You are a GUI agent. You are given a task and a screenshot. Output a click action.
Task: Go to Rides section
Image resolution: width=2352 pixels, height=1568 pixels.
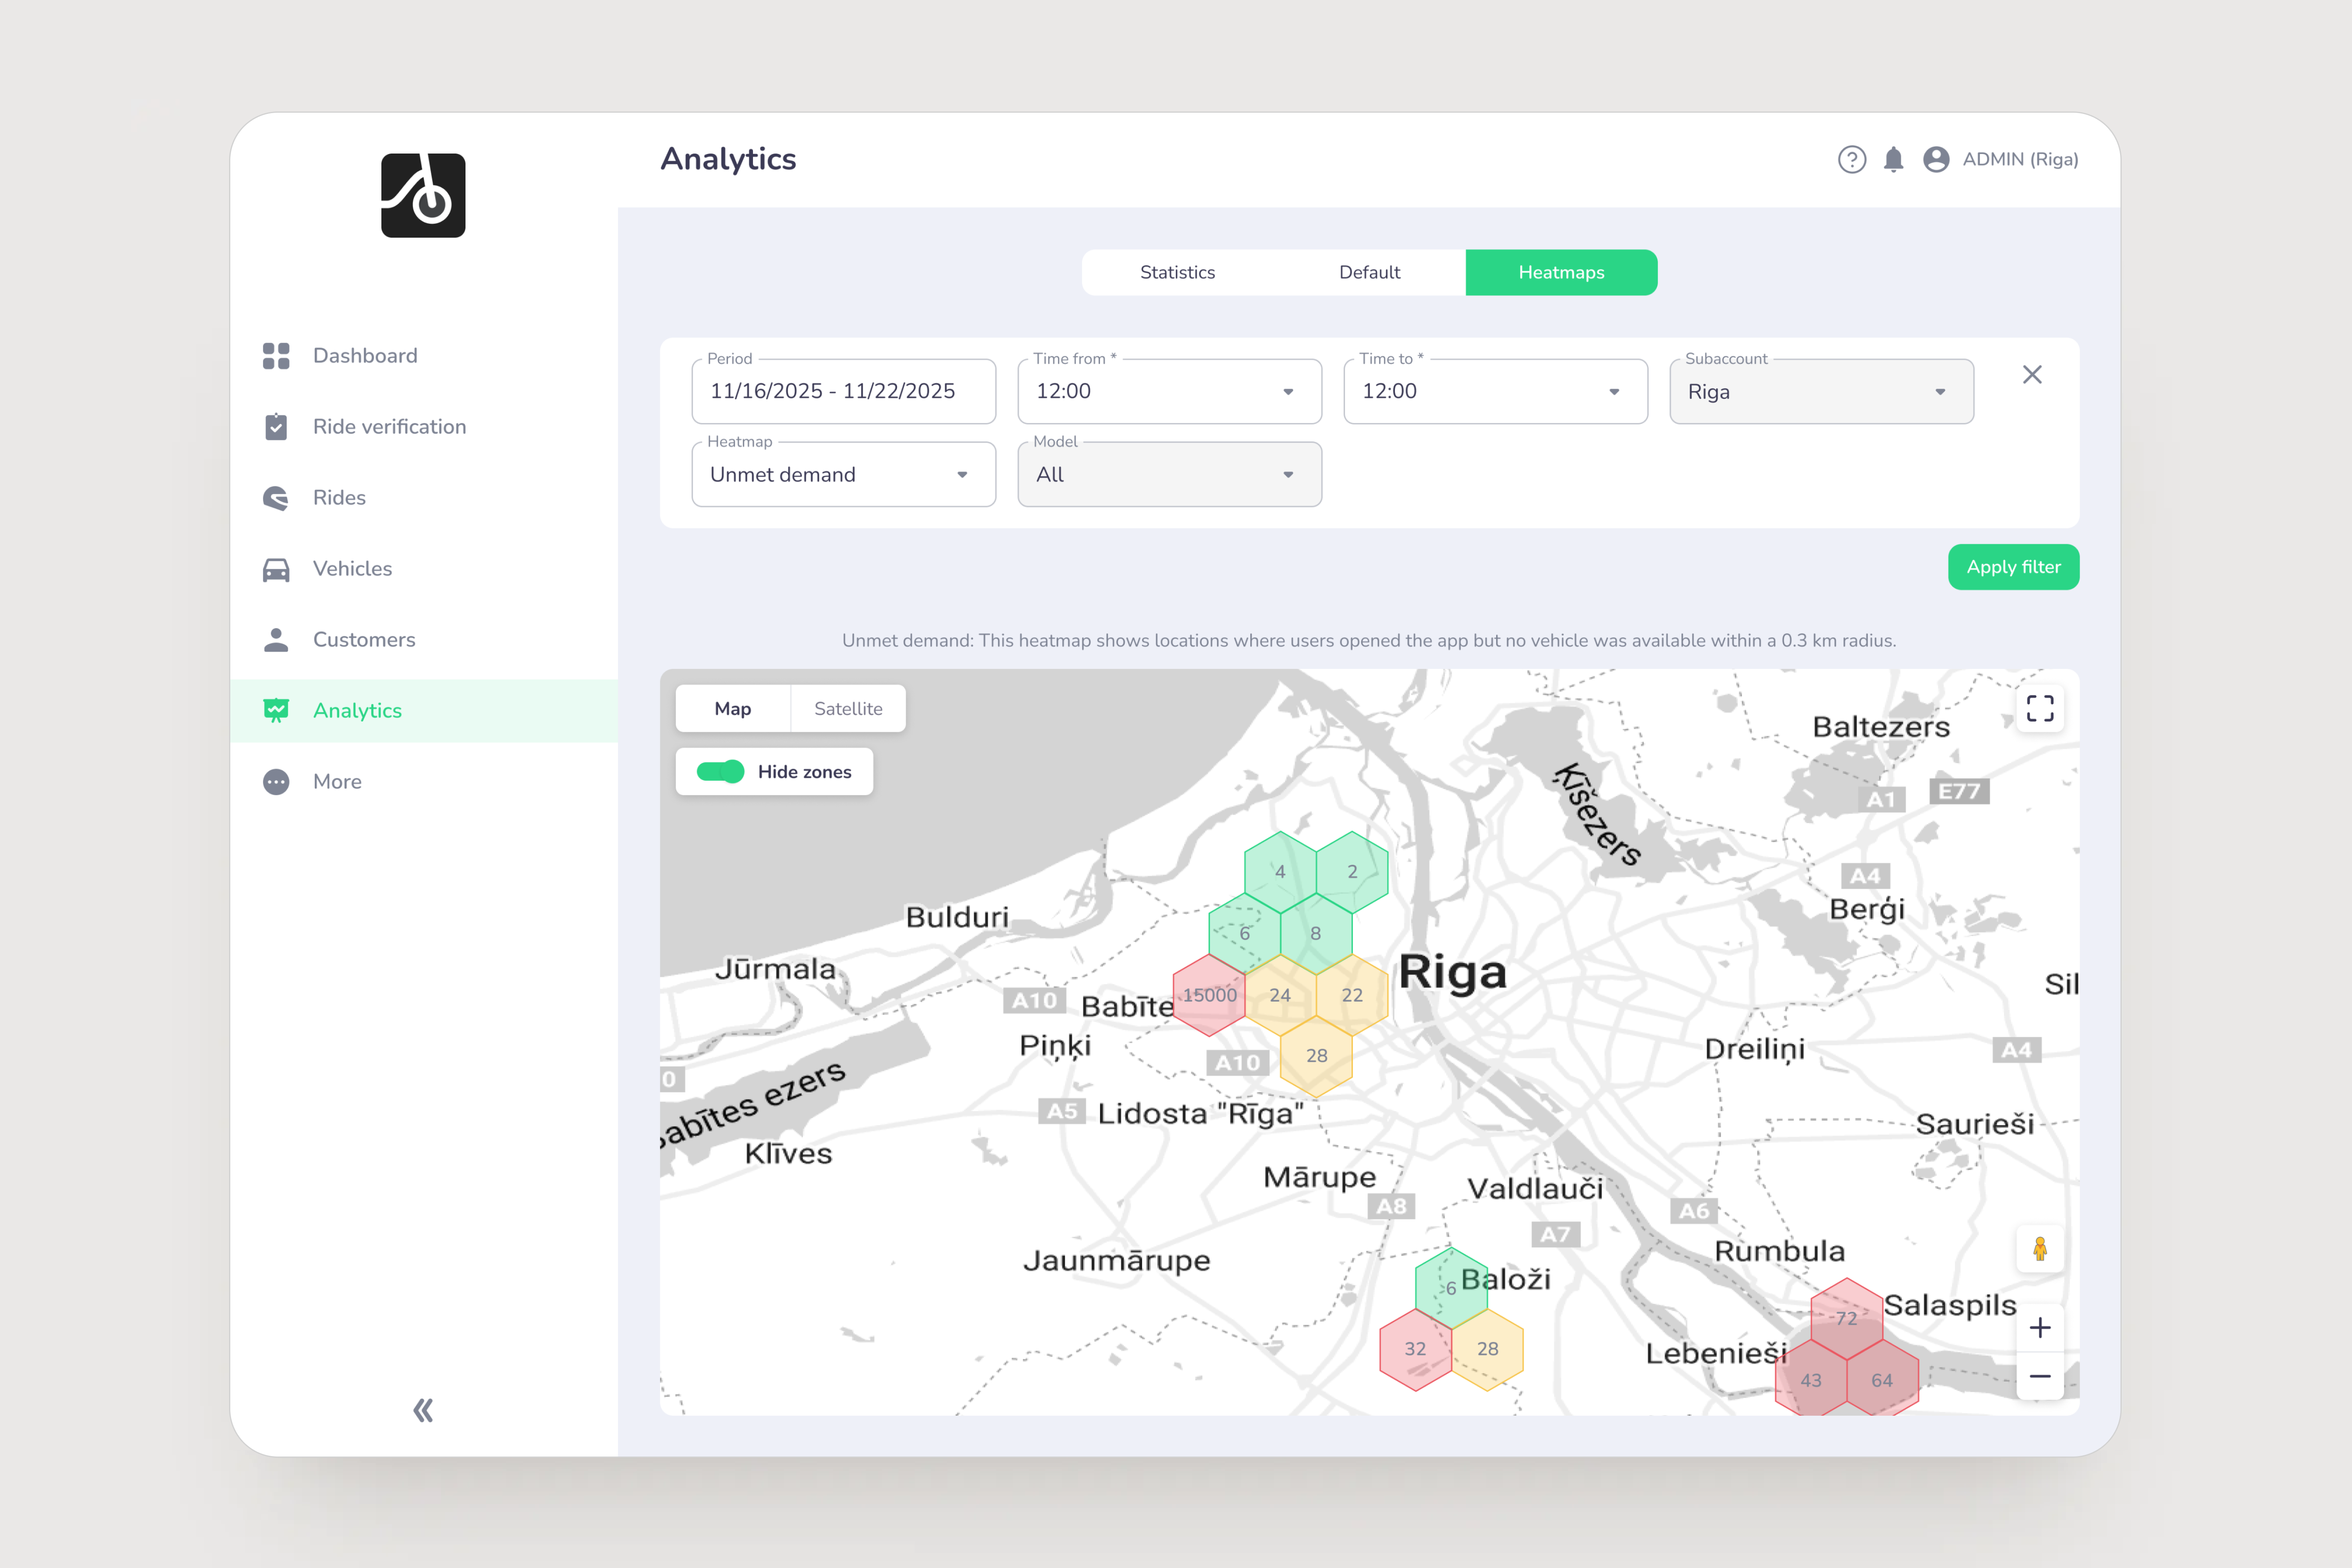coord(424,498)
